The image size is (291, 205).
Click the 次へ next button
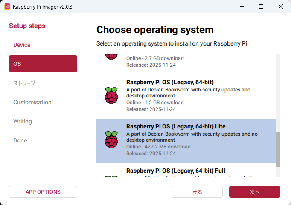tap(254, 192)
